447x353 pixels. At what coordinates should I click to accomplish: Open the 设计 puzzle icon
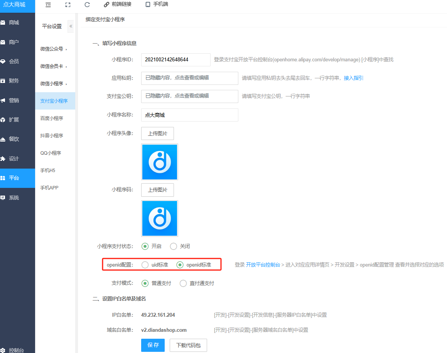[x=3, y=159]
